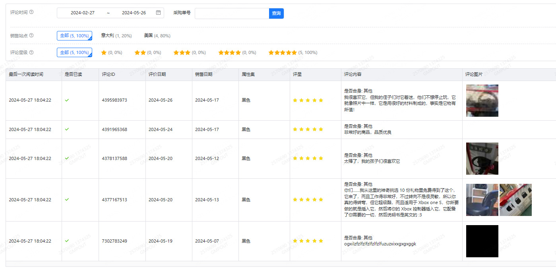Viewport: 556px width, 268px height.
Task: Filter by four-star reviews
Action: (x=237, y=52)
